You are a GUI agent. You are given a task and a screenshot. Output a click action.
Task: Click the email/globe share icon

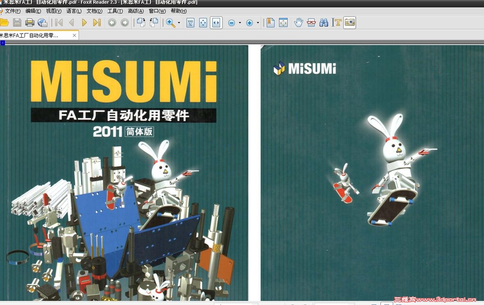(42, 22)
